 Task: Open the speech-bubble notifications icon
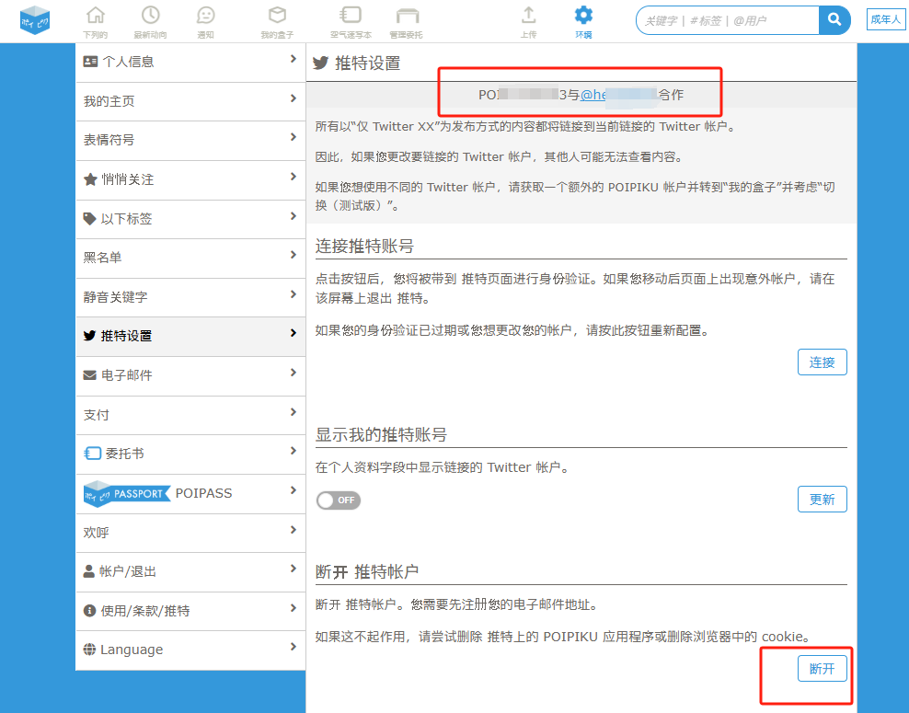coord(206,15)
